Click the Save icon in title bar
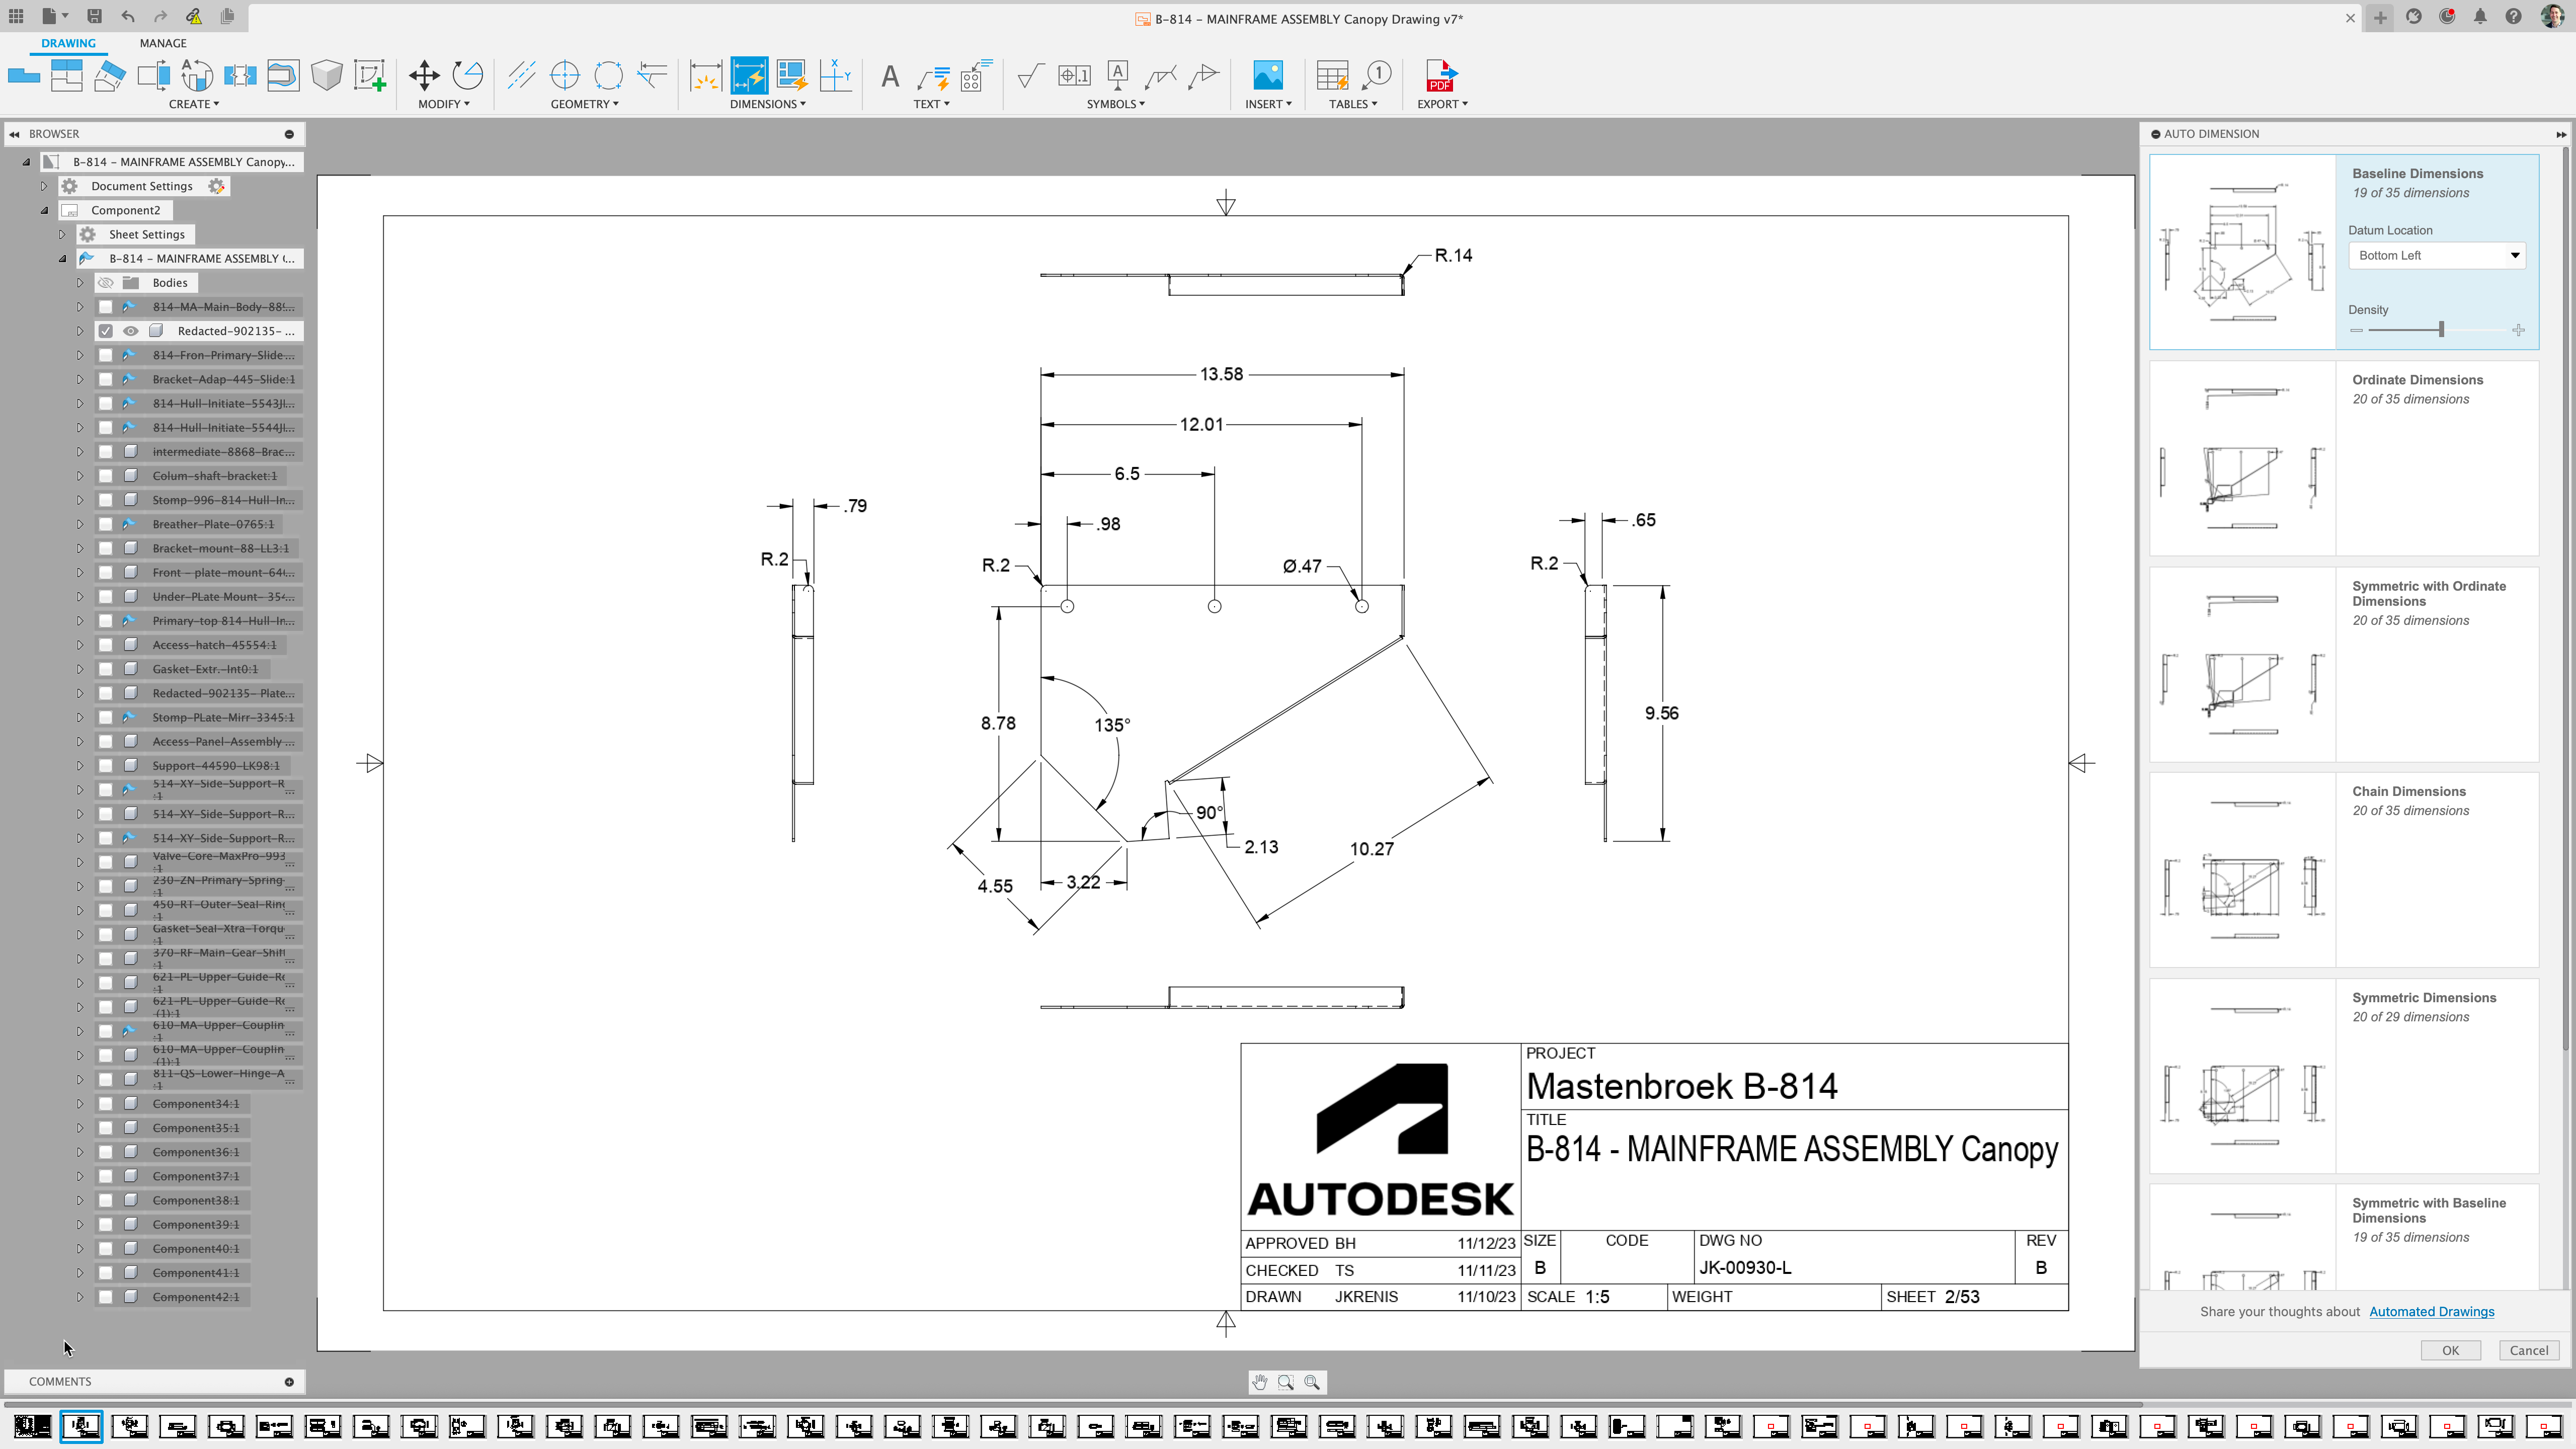 (94, 16)
